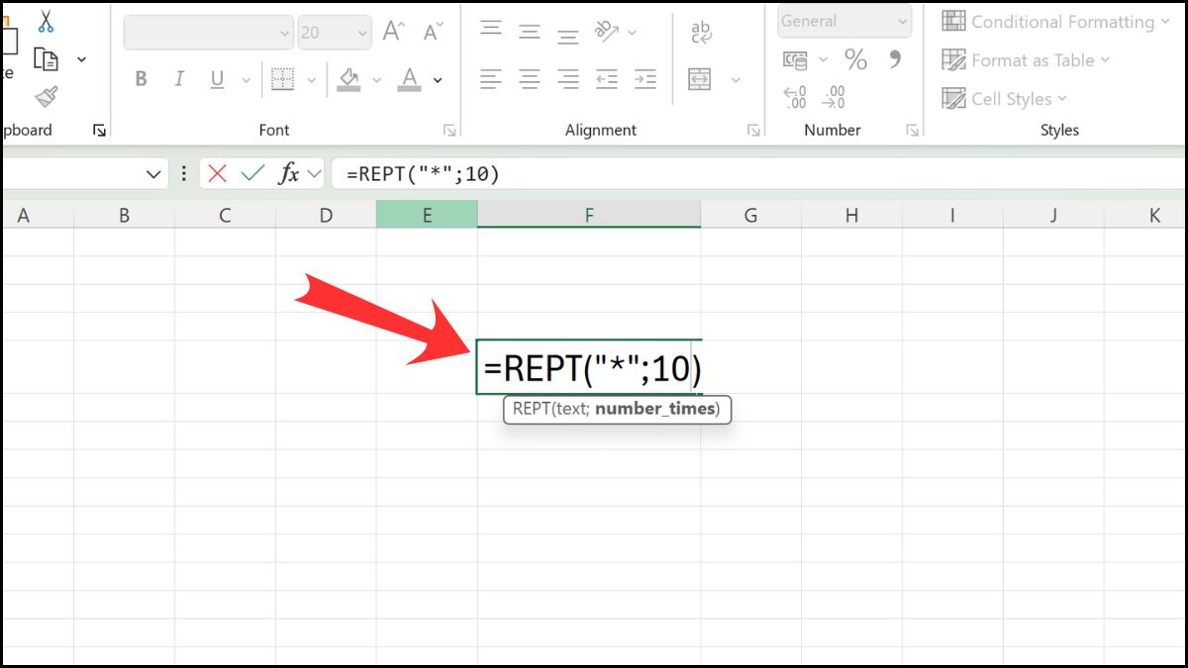Open the borders dropdown arrow
Image resolution: width=1188 pixels, height=668 pixels.
(x=311, y=79)
